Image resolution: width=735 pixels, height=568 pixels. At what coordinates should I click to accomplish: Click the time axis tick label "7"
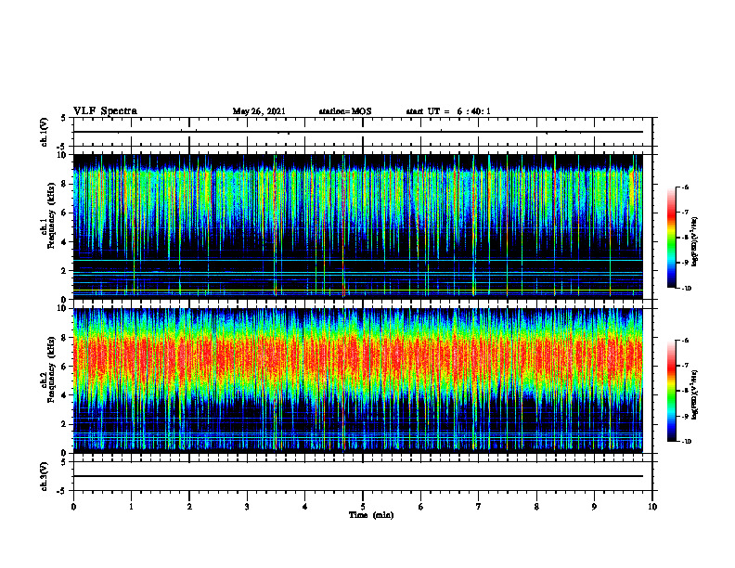point(479,507)
